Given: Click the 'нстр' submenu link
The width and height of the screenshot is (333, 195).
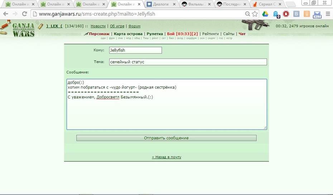Looking at the screenshot, I should click(x=229, y=38).
